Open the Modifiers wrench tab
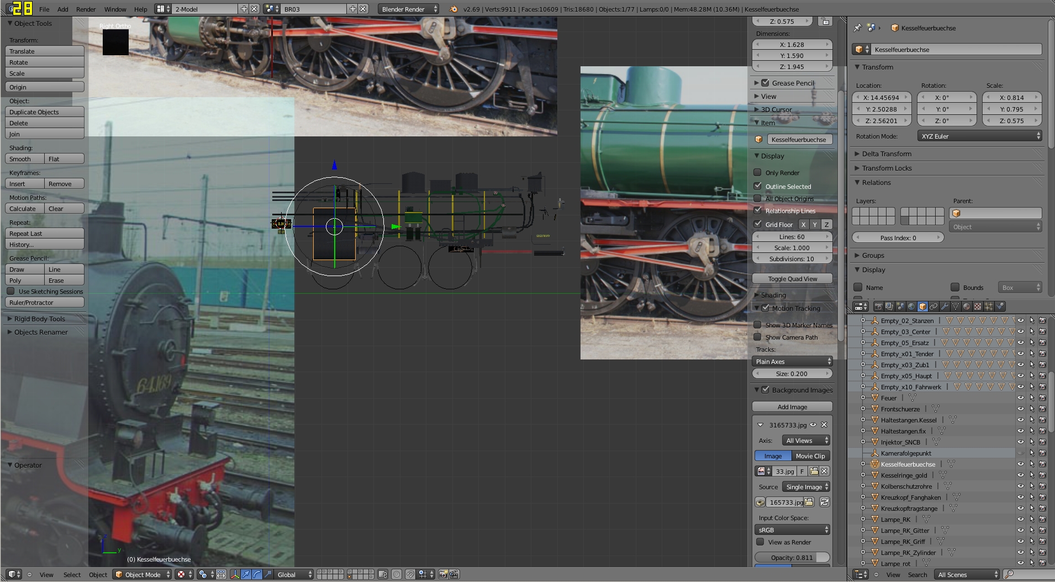This screenshot has height=582, width=1055. tap(945, 306)
